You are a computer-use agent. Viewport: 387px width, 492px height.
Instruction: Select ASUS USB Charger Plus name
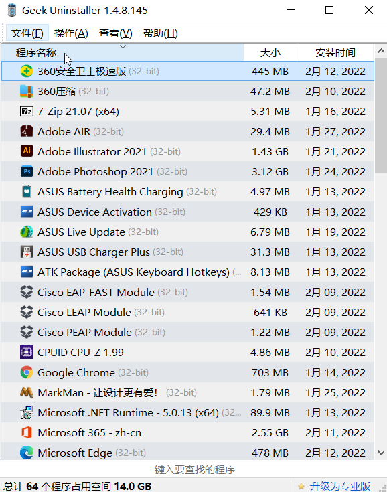pyautogui.click(x=94, y=252)
